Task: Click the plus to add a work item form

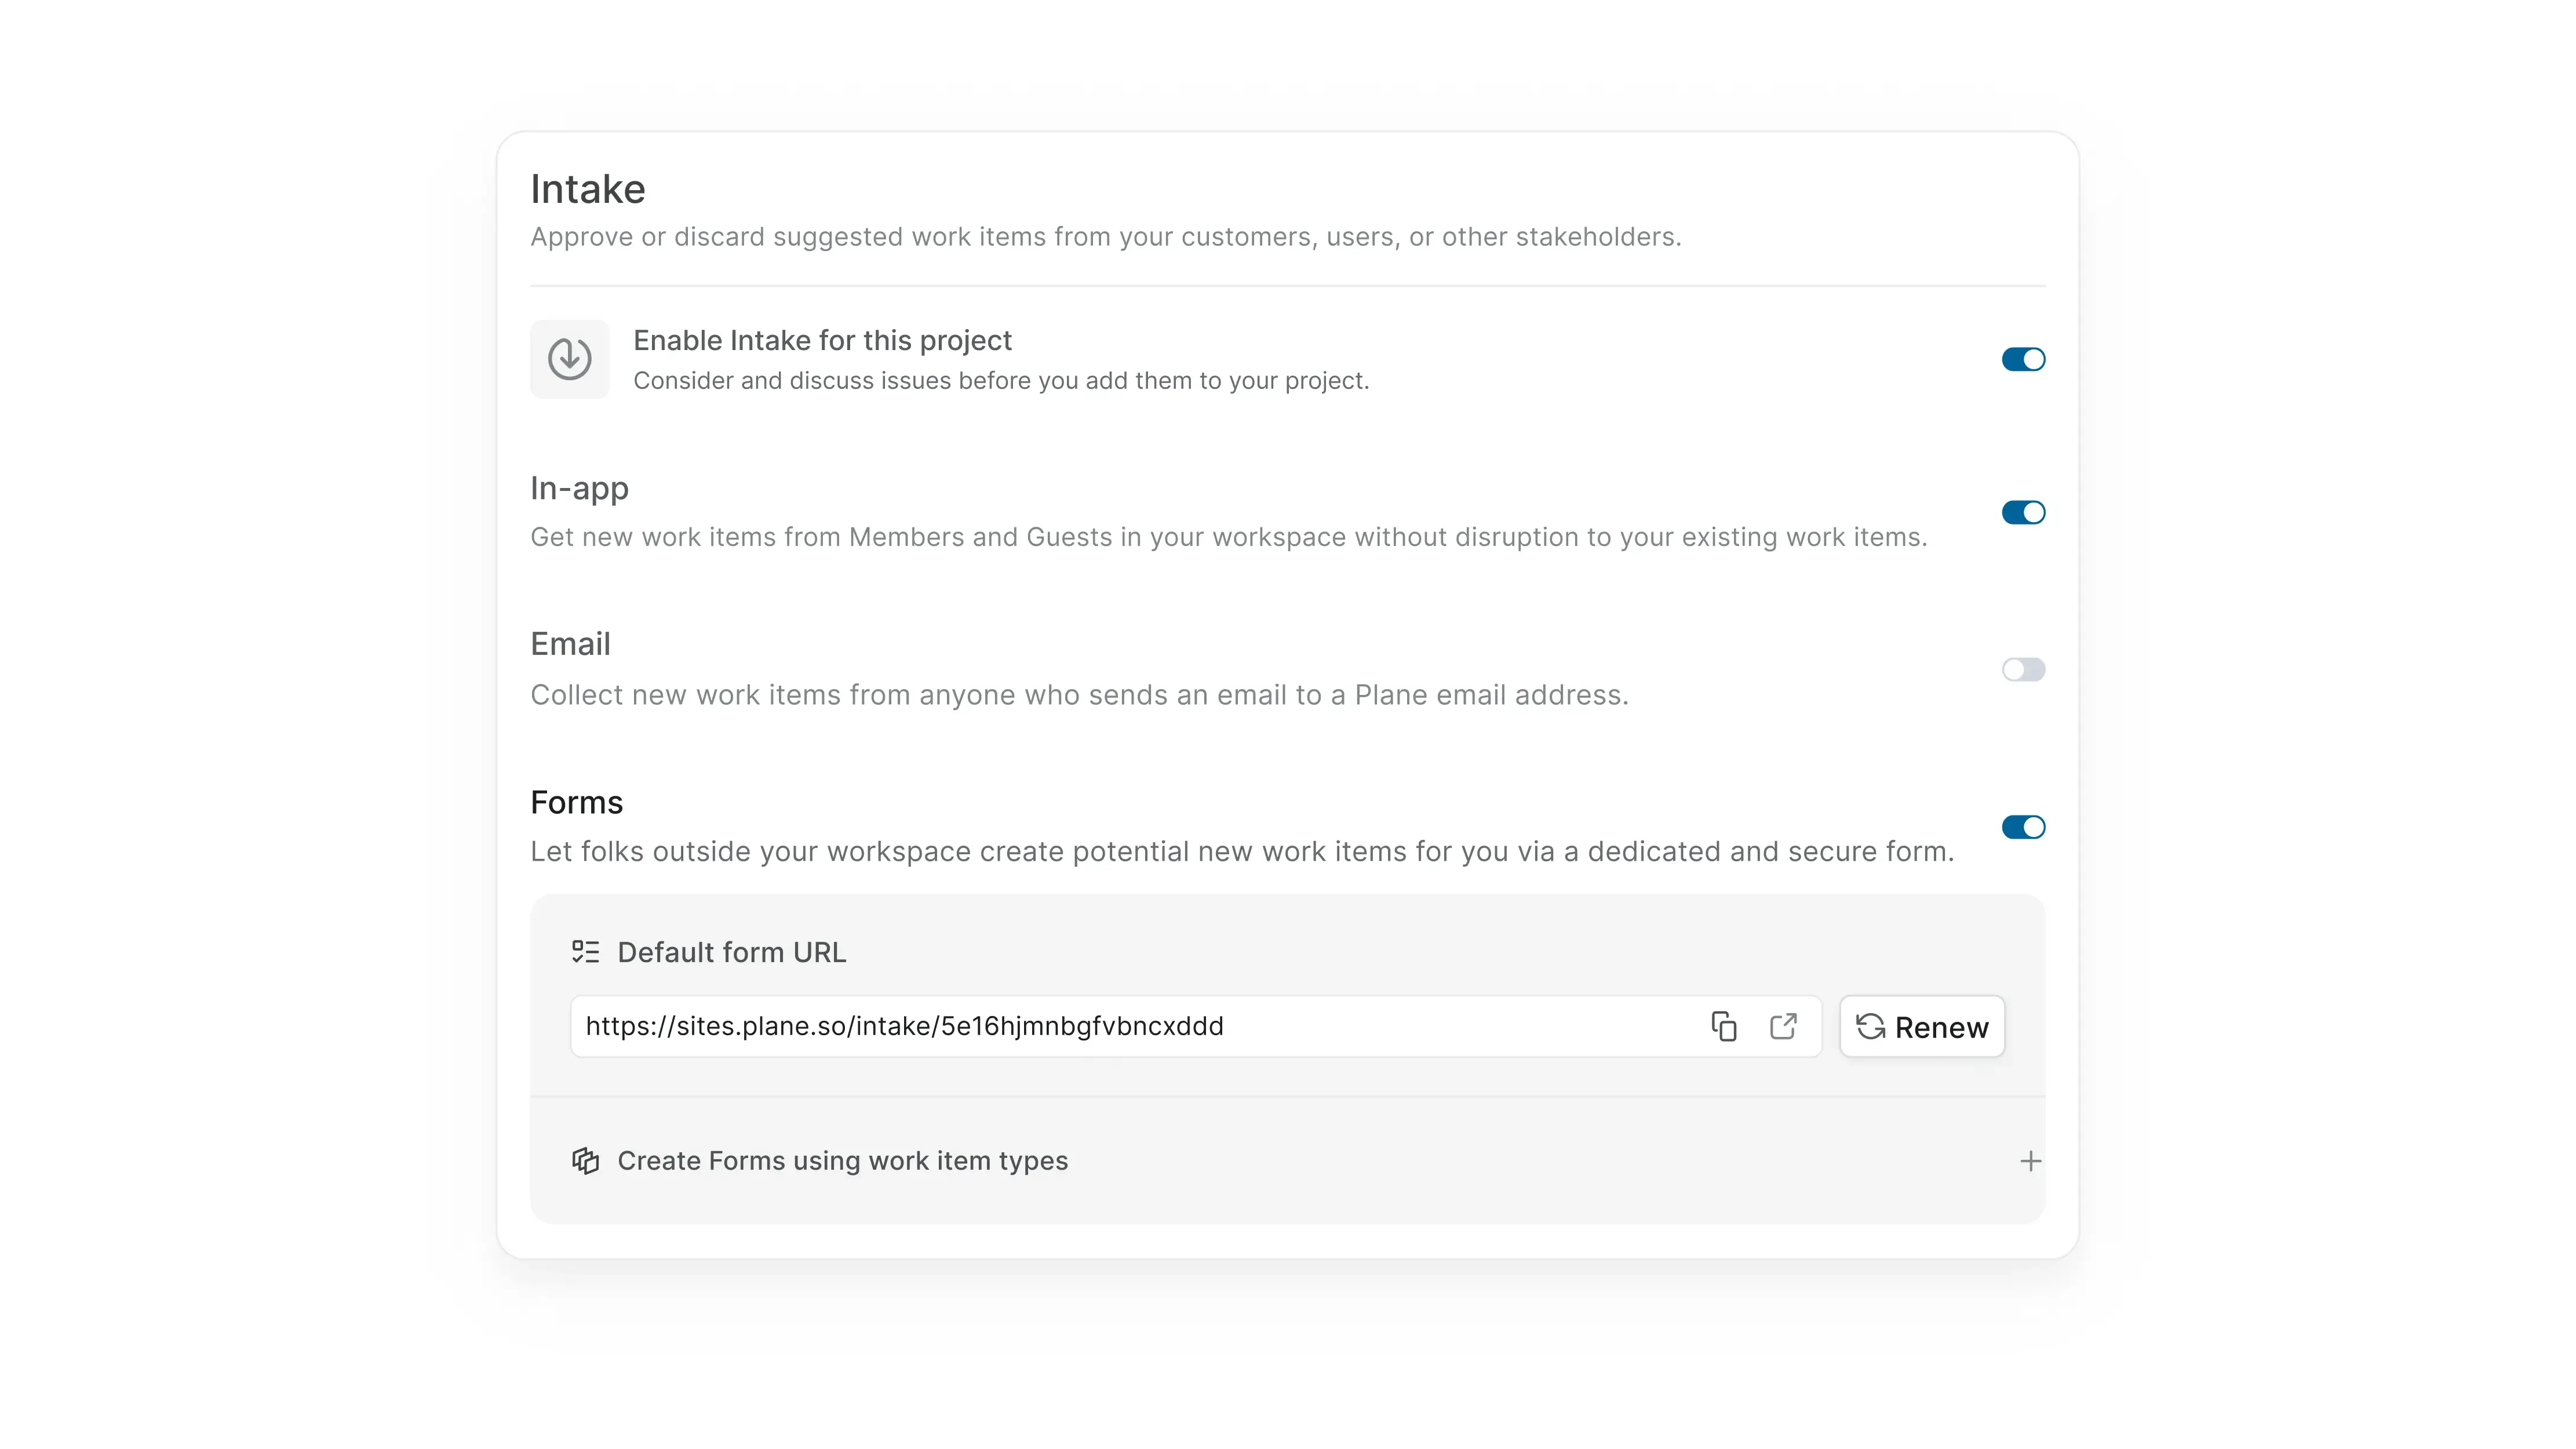Action: (x=2030, y=1160)
